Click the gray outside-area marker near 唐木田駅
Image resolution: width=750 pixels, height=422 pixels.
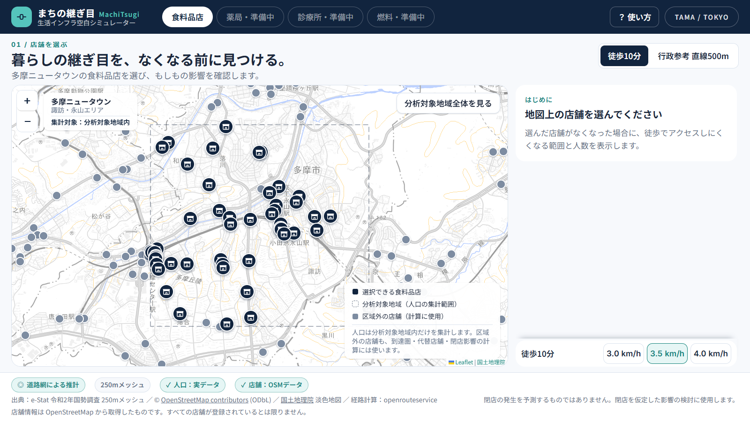click(x=60, y=319)
